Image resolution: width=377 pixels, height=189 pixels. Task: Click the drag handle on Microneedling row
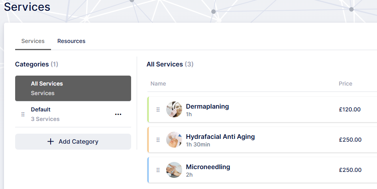(x=158, y=170)
